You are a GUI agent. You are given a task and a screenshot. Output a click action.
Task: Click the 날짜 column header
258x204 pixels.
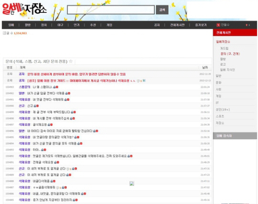(205, 68)
